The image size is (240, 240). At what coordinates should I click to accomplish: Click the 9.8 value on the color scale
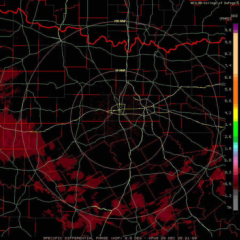(228, 30)
